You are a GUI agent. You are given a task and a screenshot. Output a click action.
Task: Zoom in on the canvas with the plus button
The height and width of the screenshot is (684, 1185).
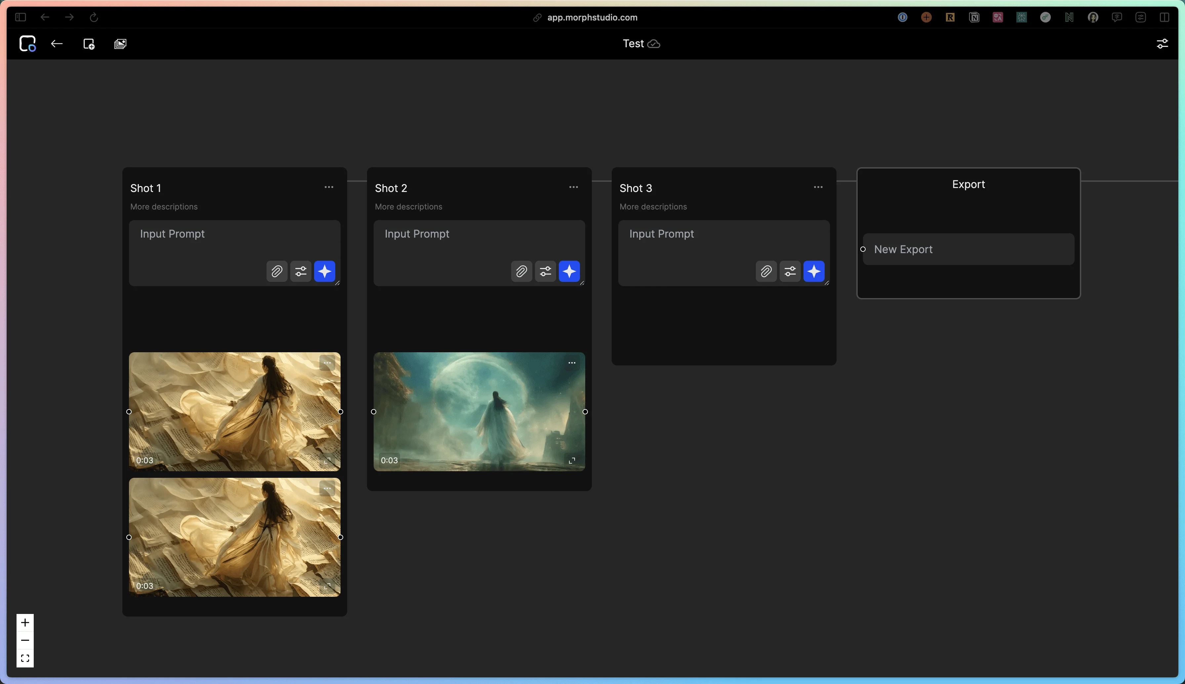[25, 623]
